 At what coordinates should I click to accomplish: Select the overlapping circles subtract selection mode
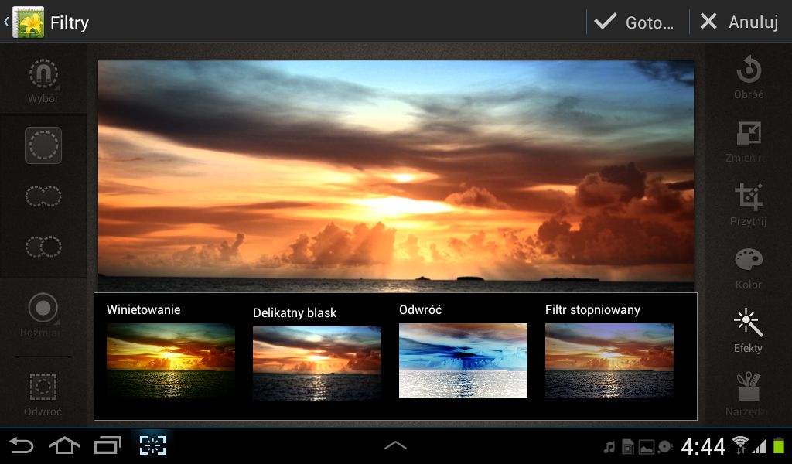coord(43,247)
